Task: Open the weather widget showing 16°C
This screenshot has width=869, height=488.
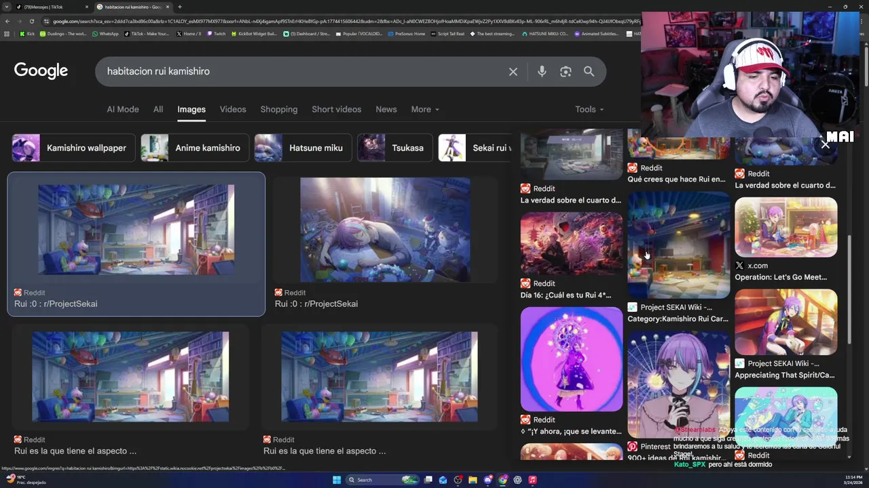Action: click(26, 480)
